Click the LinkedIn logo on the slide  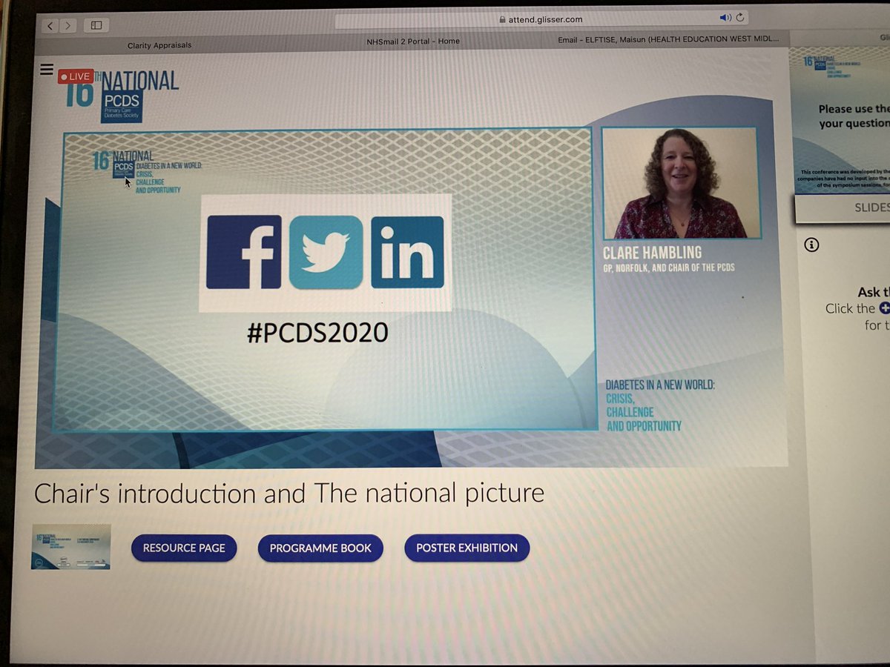tap(407, 252)
